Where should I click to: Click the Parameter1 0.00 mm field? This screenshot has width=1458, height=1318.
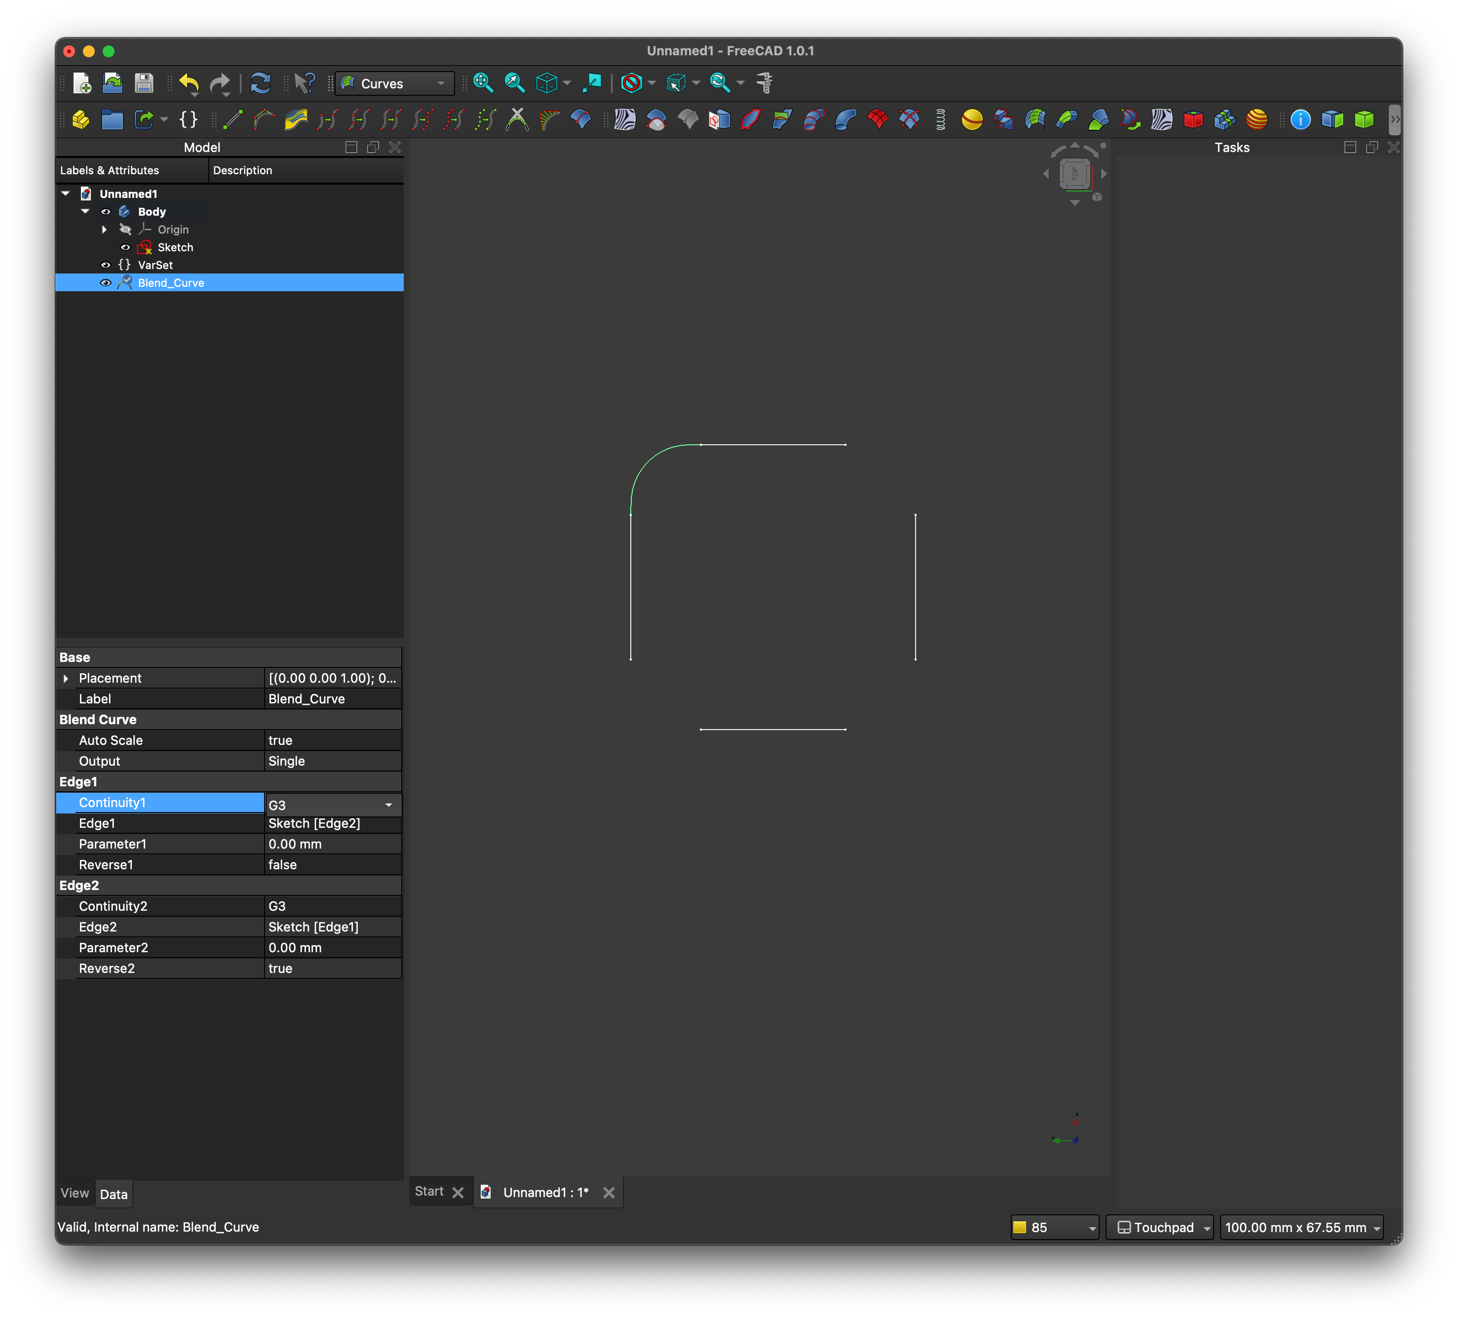pyautogui.click(x=333, y=844)
